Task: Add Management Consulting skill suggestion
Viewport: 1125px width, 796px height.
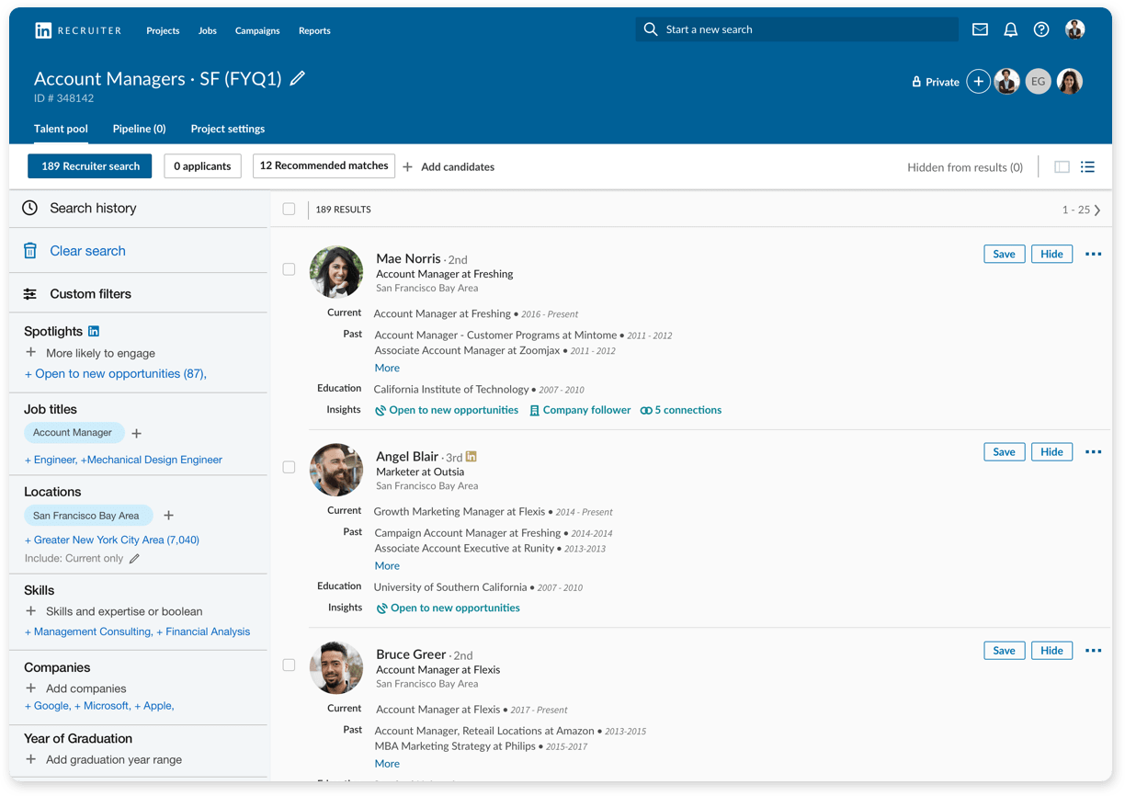Action: coord(88,631)
